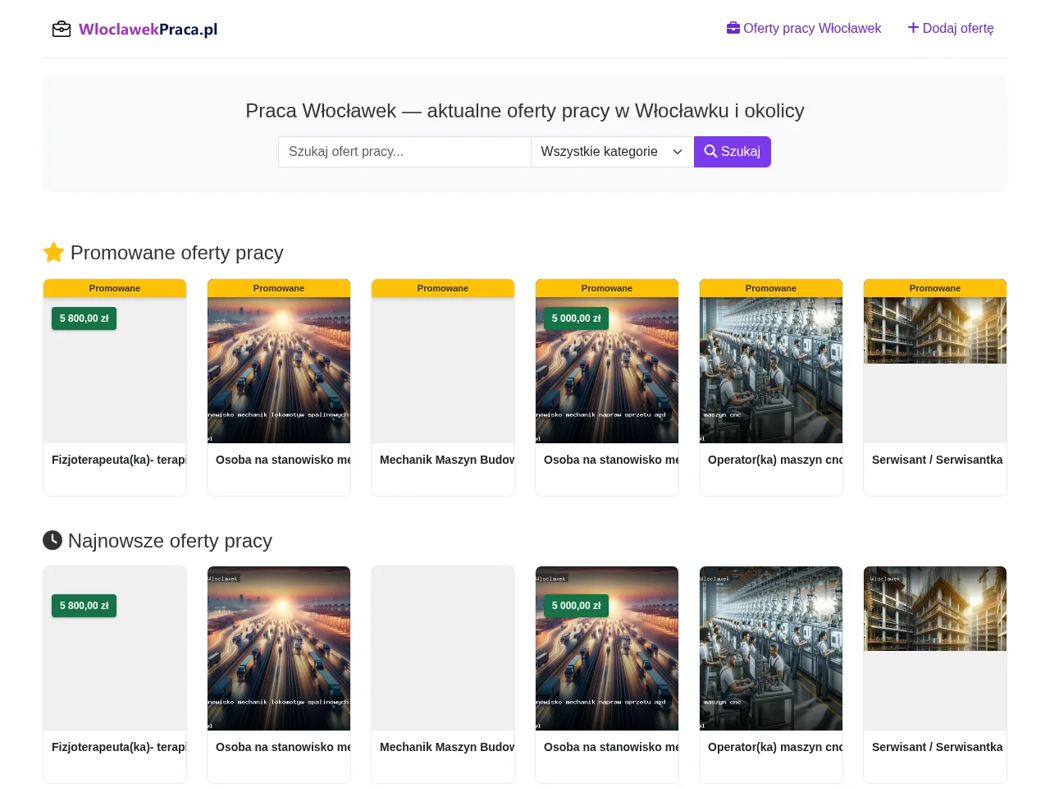Click 5 800,00 zł badge in Najnowsze section
This screenshot has width=1050, height=788.
pyautogui.click(x=84, y=606)
